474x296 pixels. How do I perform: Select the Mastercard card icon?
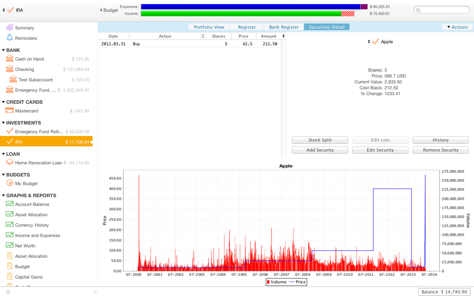pyautogui.click(x=10, y=111)
